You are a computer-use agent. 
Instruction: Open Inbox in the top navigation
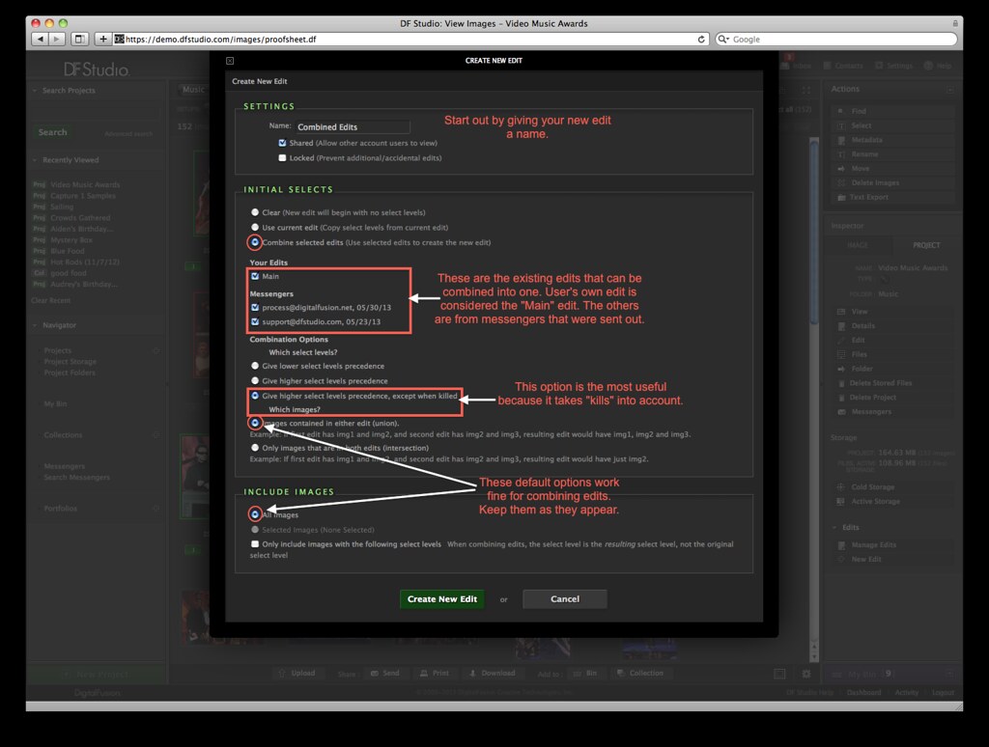click(x=797, y=66)
